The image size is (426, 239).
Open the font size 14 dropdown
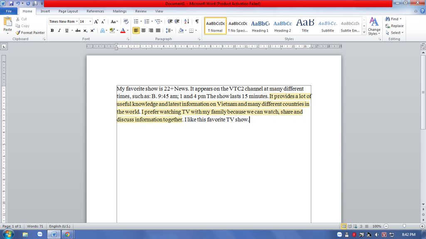[x=90, y=22]
